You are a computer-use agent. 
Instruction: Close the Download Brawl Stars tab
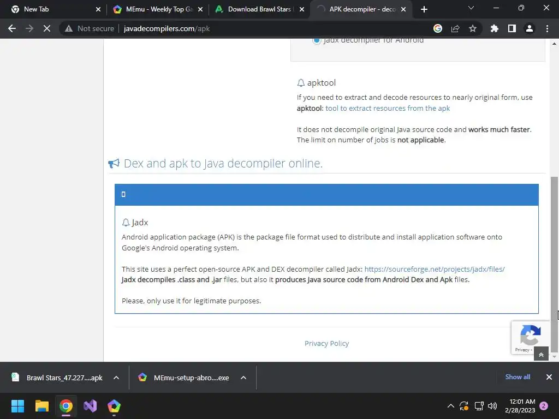click(x=302, y=9)
